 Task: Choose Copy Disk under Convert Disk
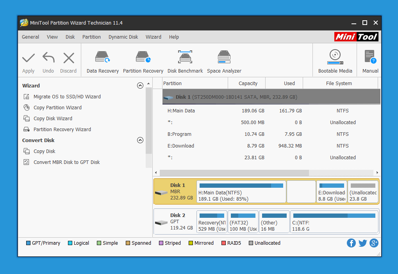coord(45,151)
